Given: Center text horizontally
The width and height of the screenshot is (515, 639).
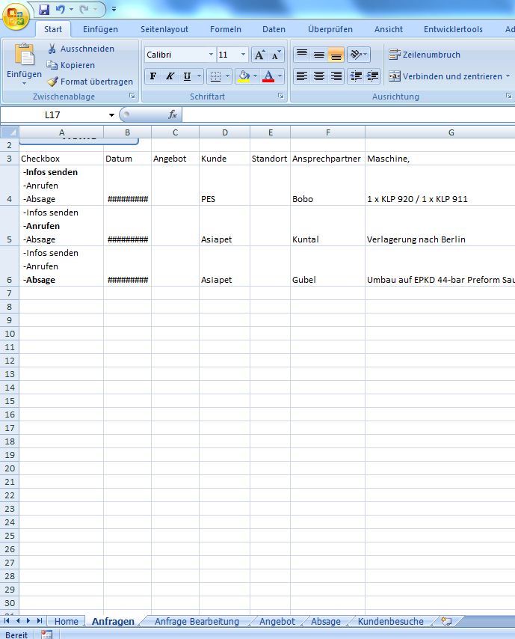Looking at the screenshot, I should tap(318, 76).
